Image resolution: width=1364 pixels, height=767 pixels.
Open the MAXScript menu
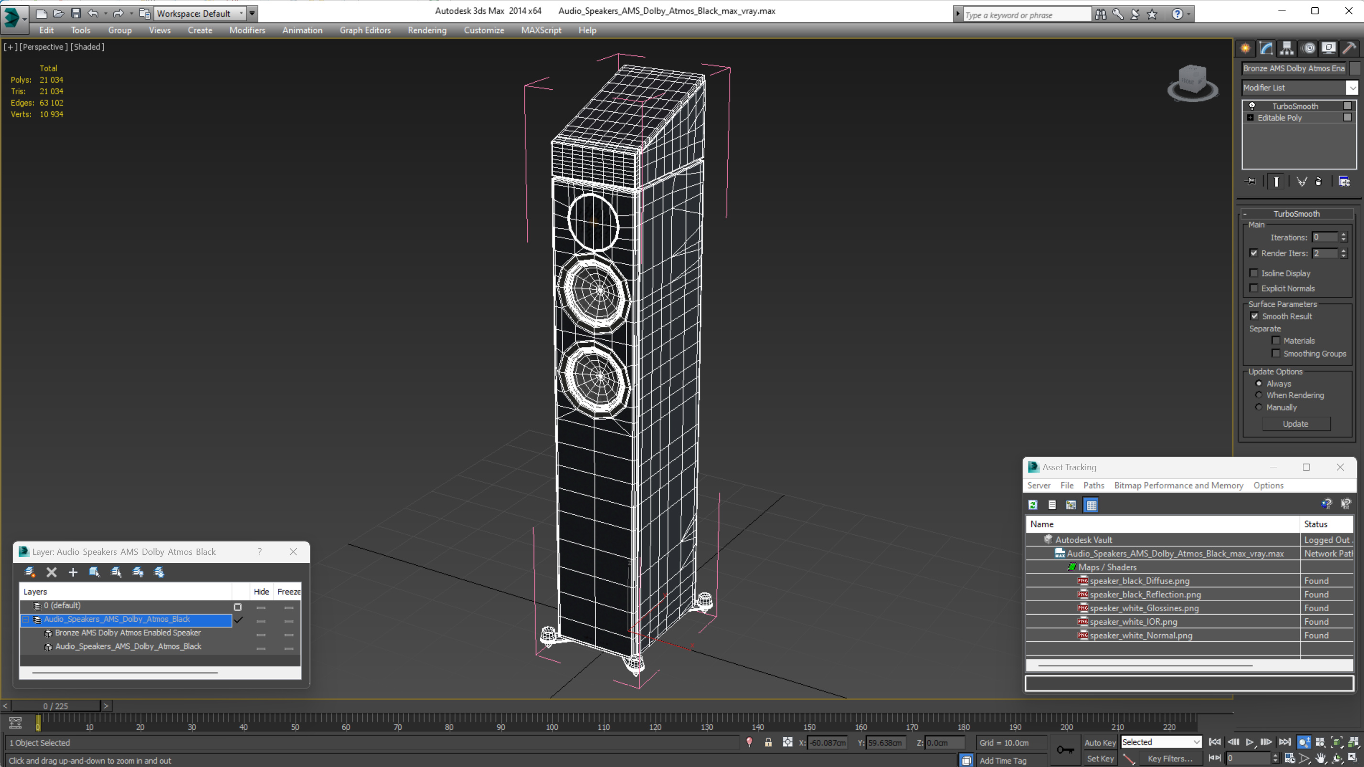point(541,30)
